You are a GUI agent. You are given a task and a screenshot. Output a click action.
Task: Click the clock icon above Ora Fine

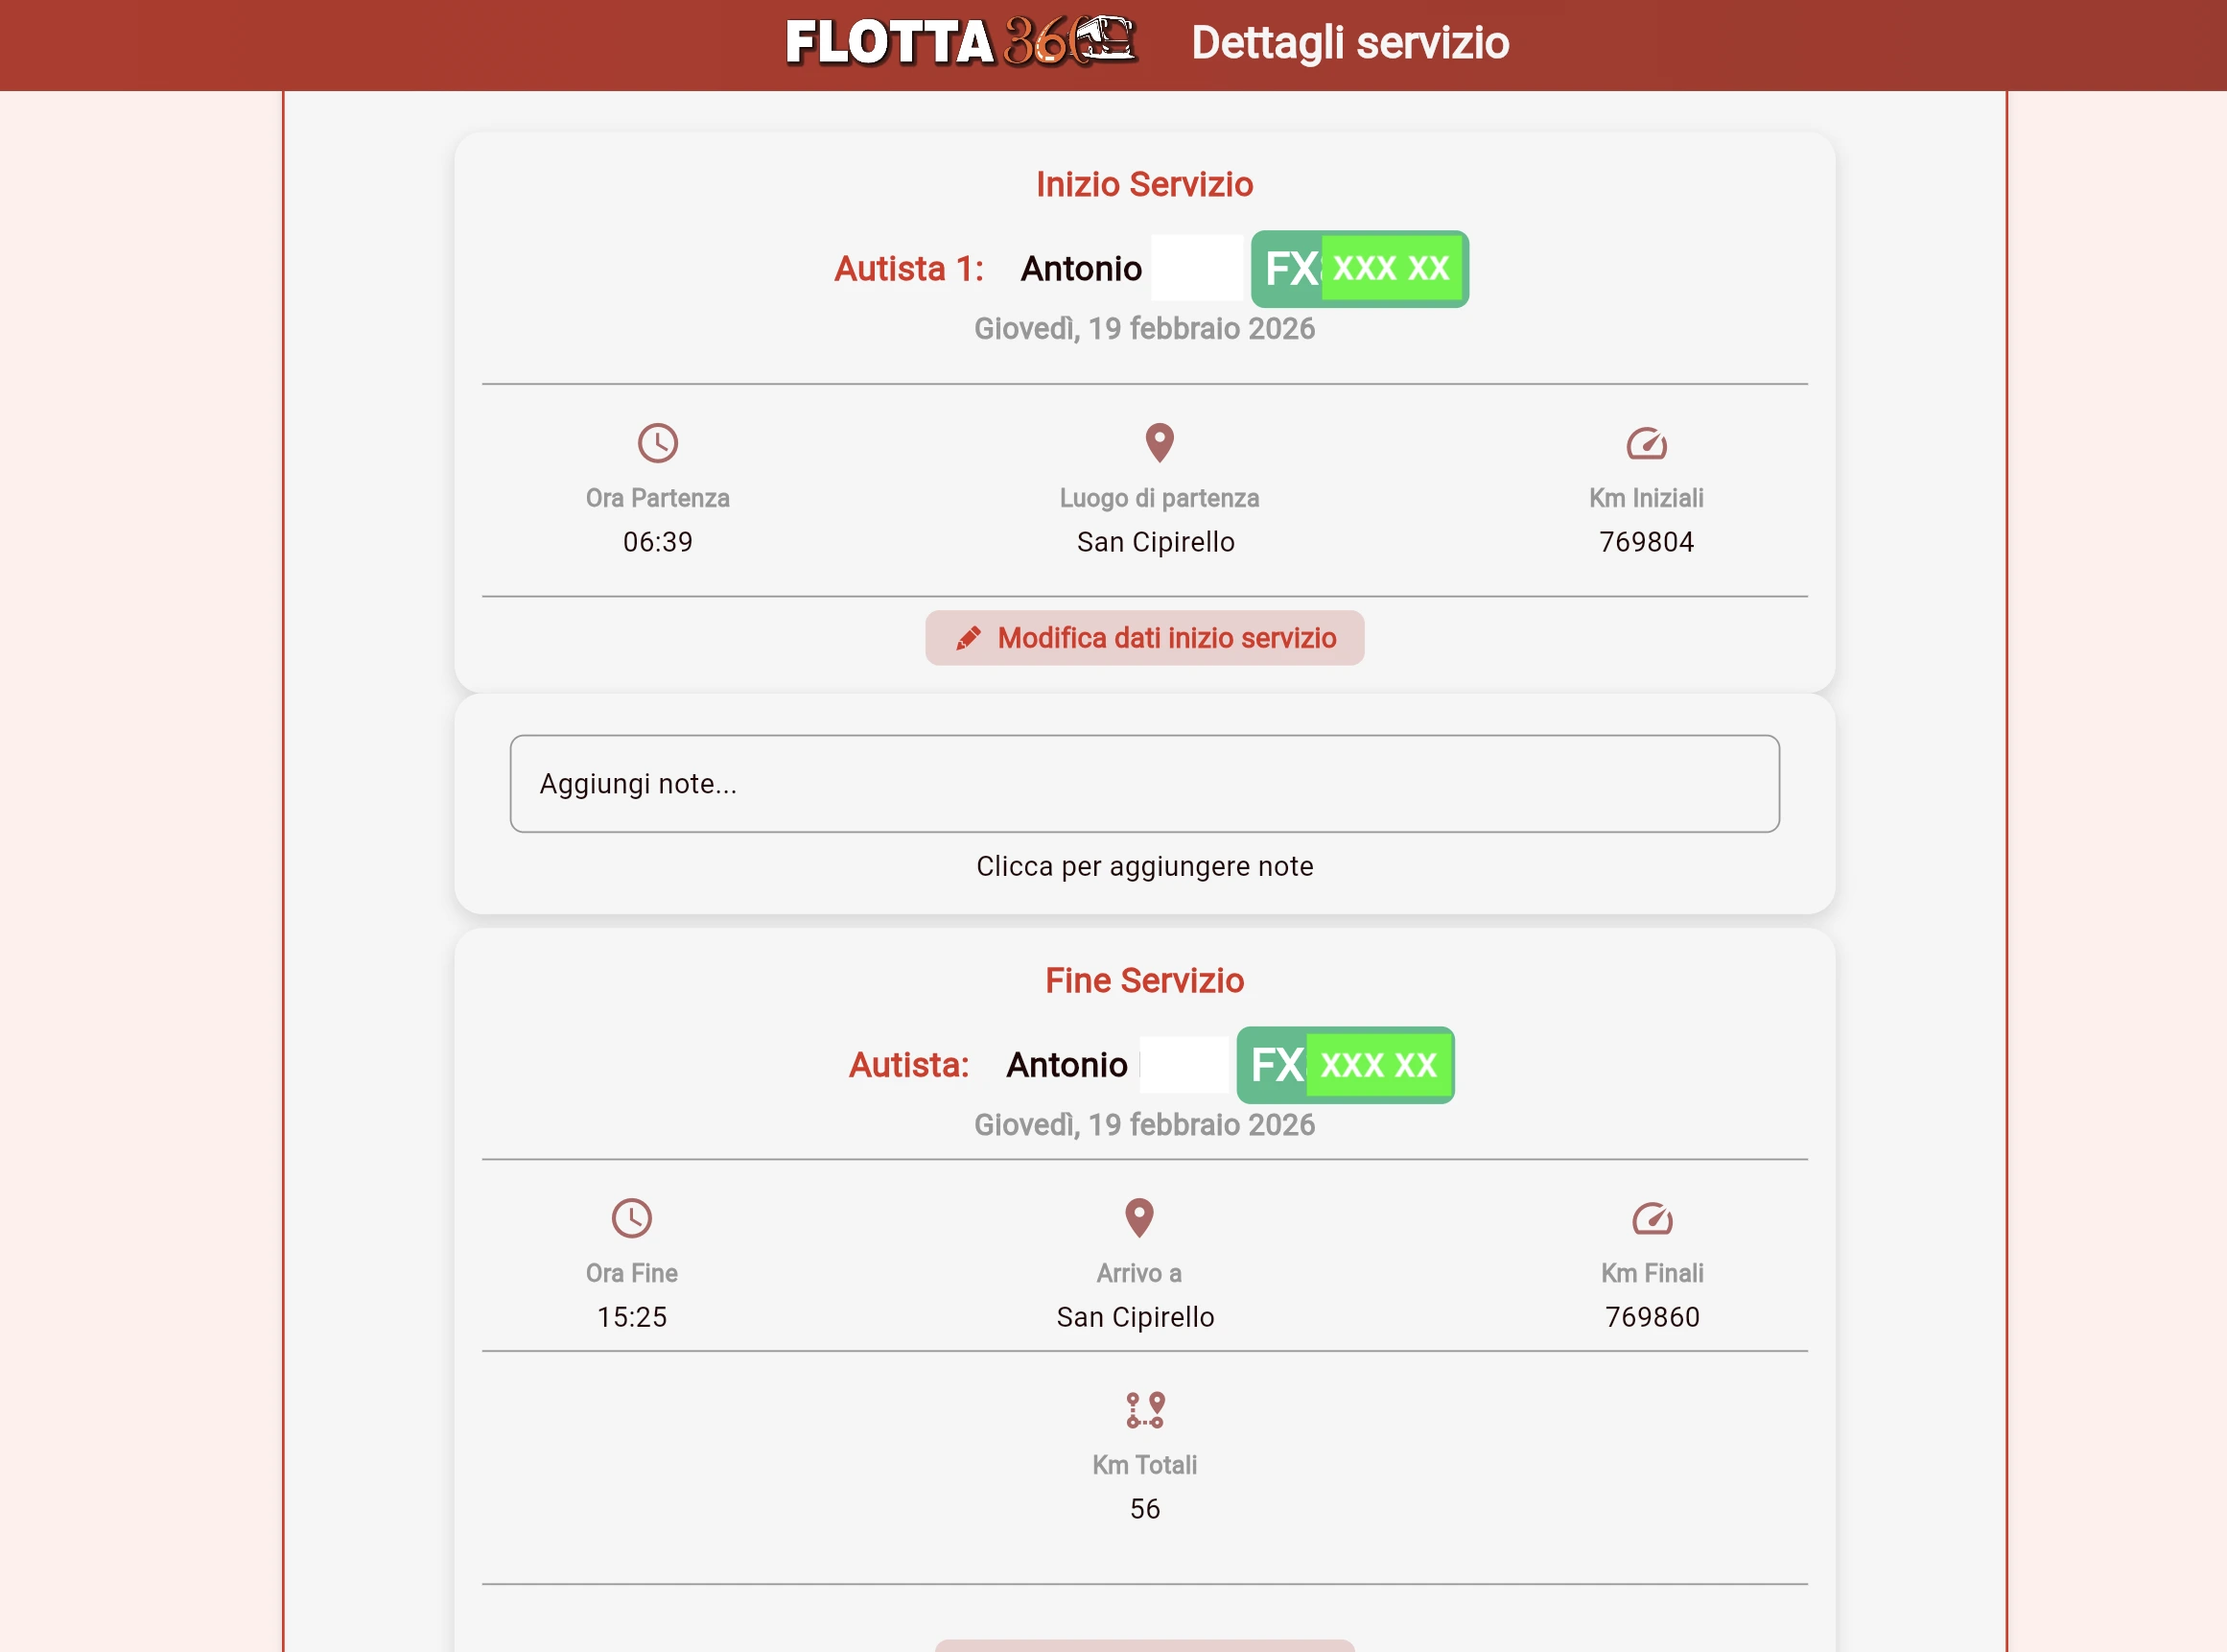coord(632,1219)
